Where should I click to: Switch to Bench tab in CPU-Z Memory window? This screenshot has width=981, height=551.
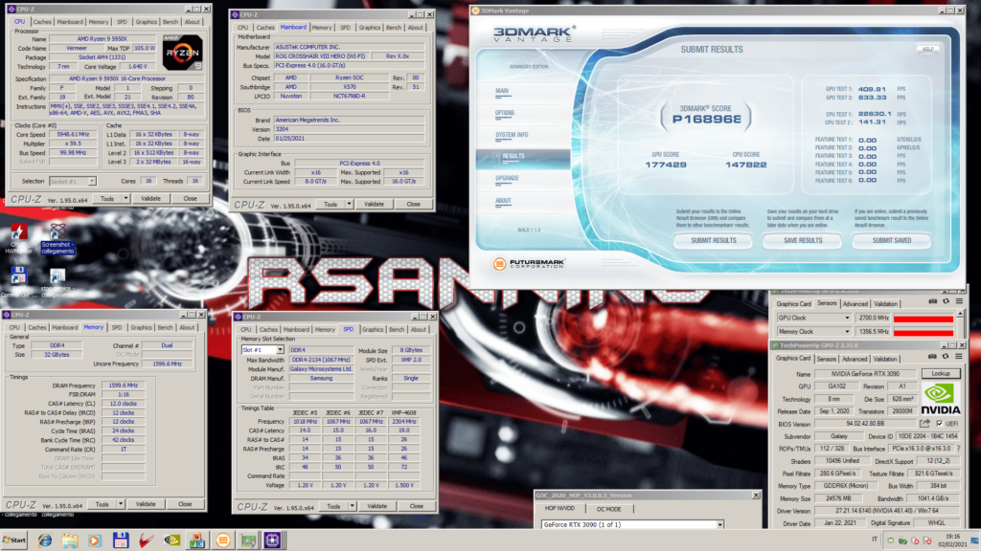click(x=165, y=327)
